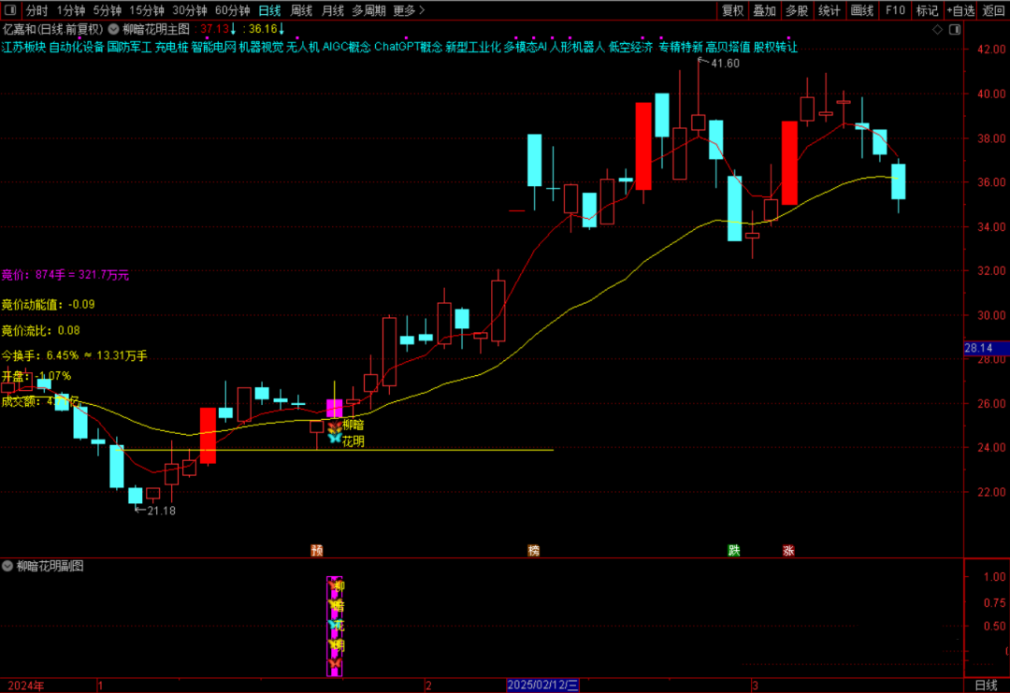Click the green 跌 event marker
The width and height of the screenshot is (1010, 693).
[x=734, y=551]
